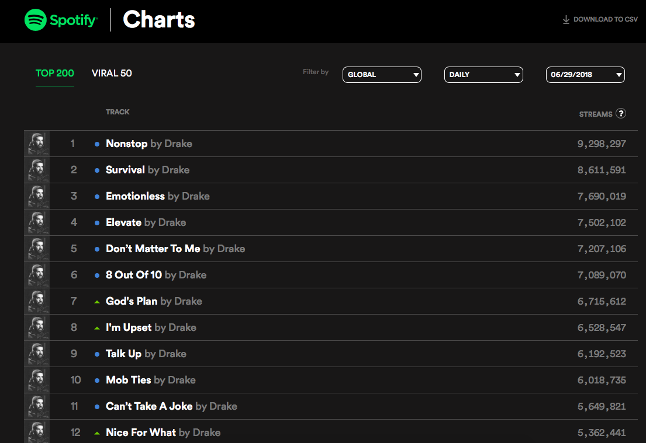Click the Mob Ties album art thumbnail
646x443 pixels.
point(37,380)
